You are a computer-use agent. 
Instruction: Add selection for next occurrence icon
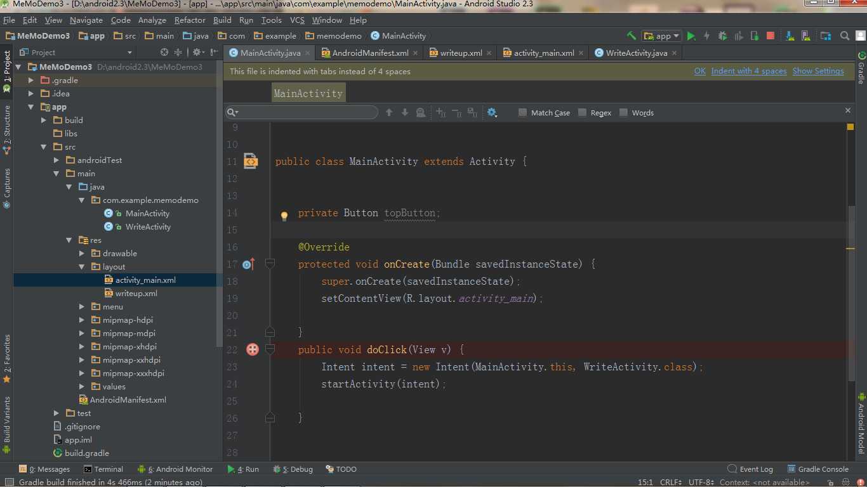[441, 112]
